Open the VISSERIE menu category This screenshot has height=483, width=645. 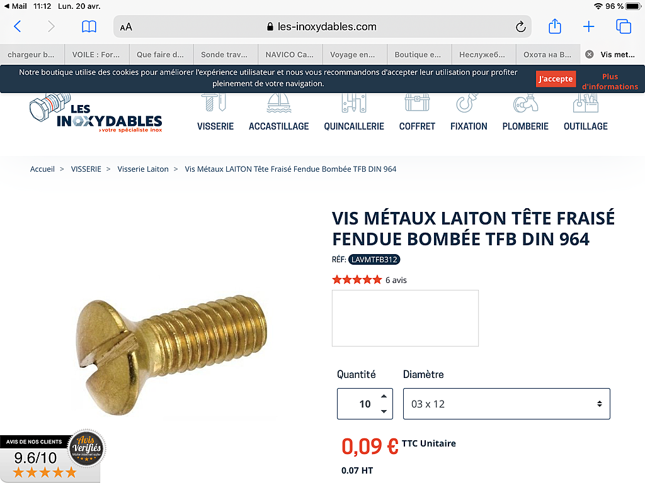pyautogui.click(x=215, y=113)
